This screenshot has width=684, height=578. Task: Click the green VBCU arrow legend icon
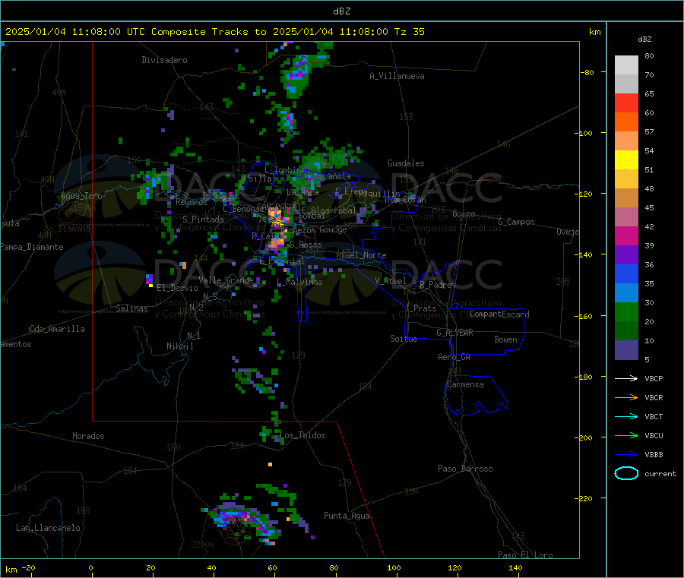[626, 435]
